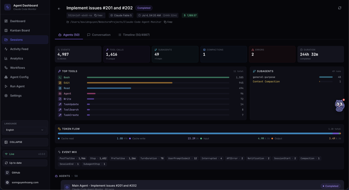Click the Settings gear icon
The height and width of the screenshot is (190, 349).
click(6, 96)
